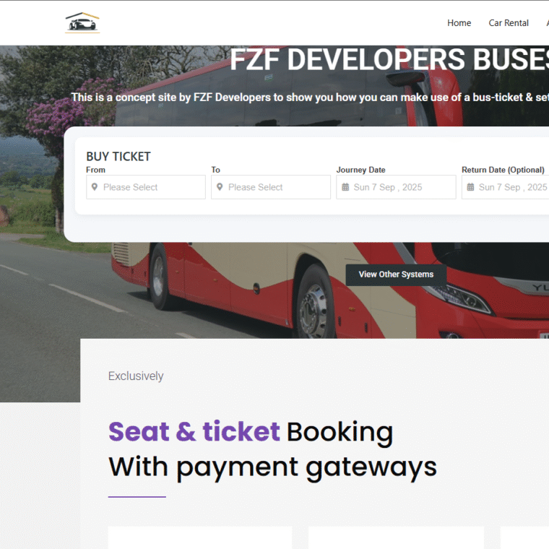Click the BUY TICKET heading

coord(118,157)
